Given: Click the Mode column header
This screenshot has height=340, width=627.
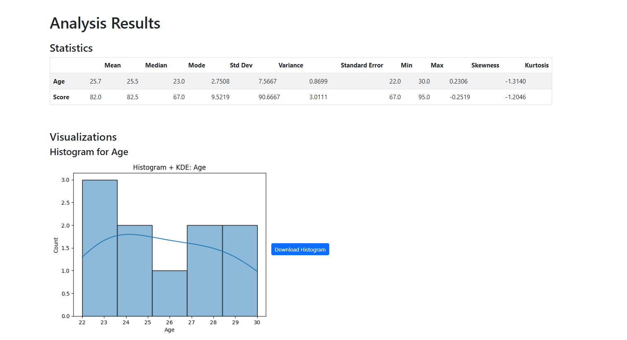Looking at the screenshot, I should [x=196, y=65].
